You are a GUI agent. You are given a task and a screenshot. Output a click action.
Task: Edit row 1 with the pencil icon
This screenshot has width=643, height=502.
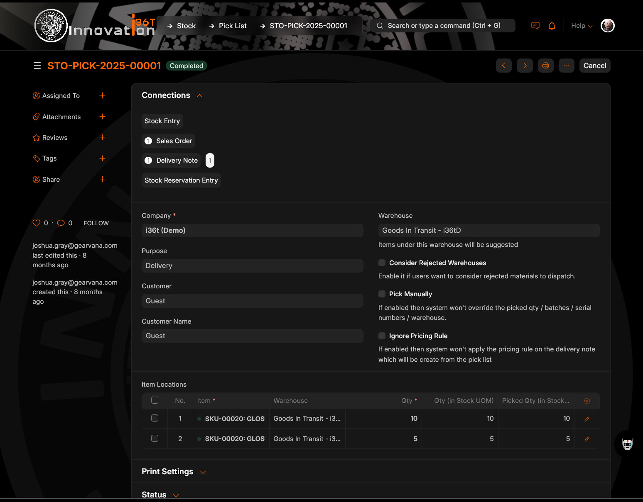587,419
